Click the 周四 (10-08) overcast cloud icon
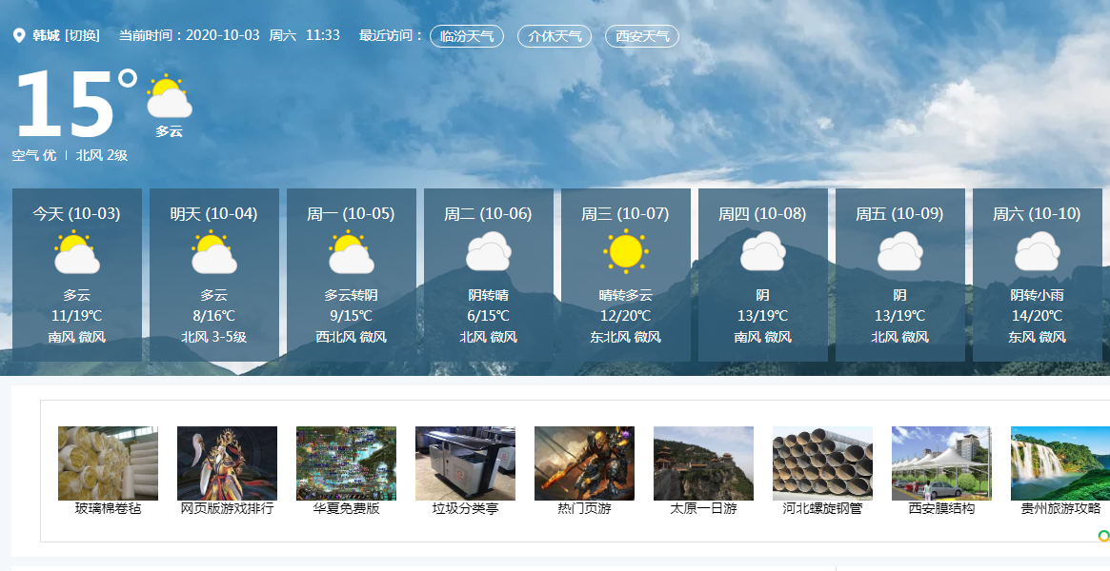The width and height of the screenshot is (1110, 571). 763,252
